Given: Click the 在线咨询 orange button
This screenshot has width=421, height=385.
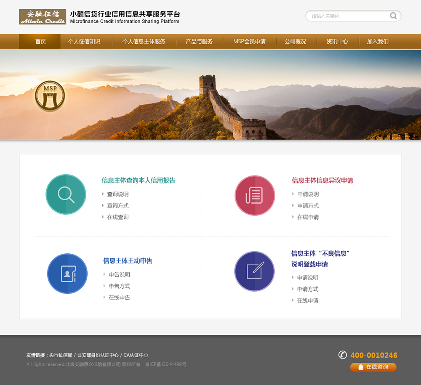Looking at the screenshot, I should pyautogui.click(x=373, y=367).
